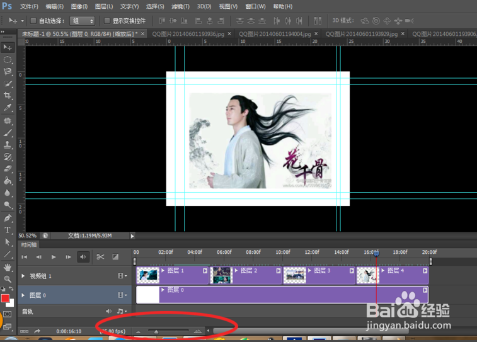The width and height of the screenshot is (477, 342).
Task: Open 图层 4 clip end options button
Action: 425,271
